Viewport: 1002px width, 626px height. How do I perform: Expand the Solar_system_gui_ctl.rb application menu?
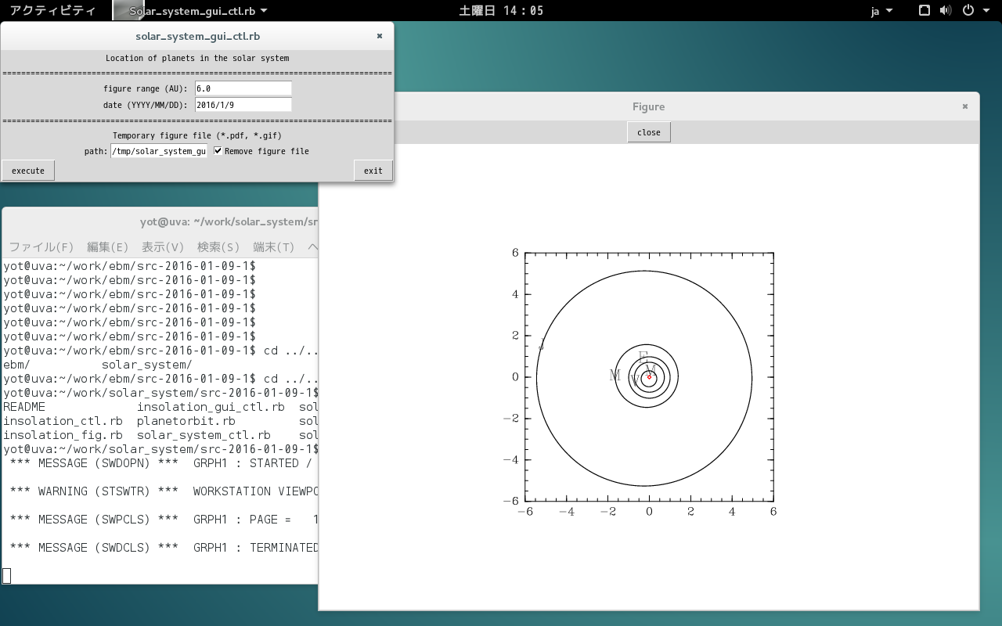pyautogui.click(x=198, y=11)
